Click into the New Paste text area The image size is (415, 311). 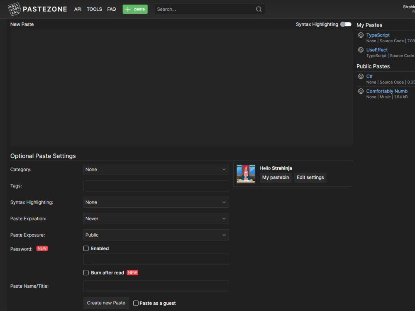coord(181,87)
